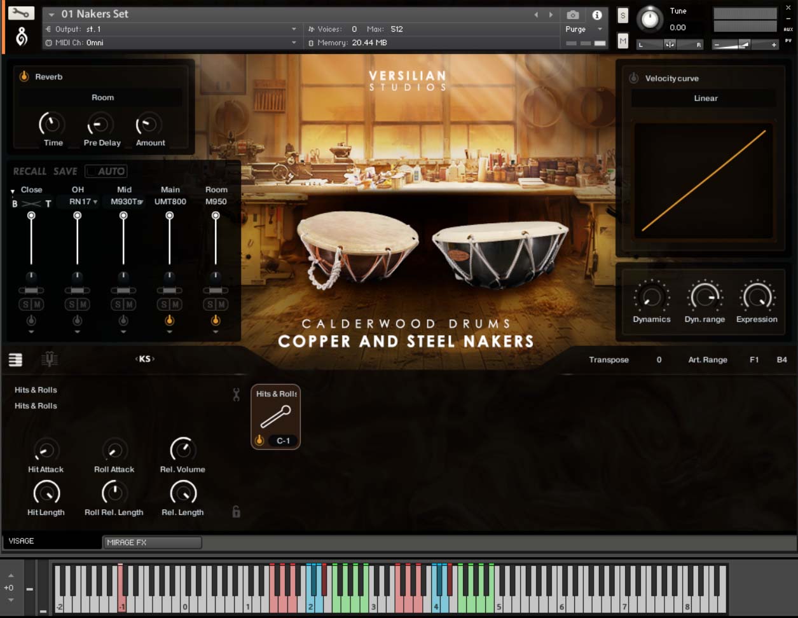Disable the Room mic power button
The width and height of the screenshot is (798, 618).
[x=216, y=320]
